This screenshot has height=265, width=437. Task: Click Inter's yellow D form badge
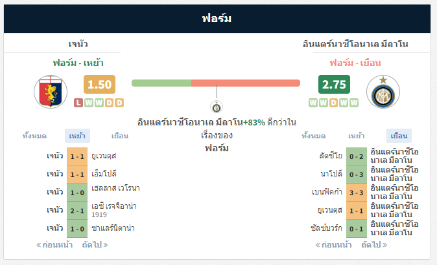(x=334, y=103)
